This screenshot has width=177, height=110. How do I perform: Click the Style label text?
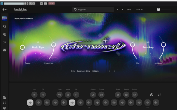pyautogui.click(x=73, y=71)
